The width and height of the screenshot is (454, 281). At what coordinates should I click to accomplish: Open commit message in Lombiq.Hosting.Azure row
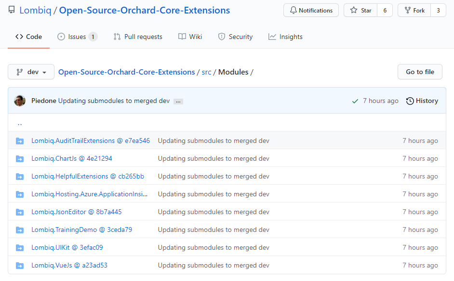214,194
